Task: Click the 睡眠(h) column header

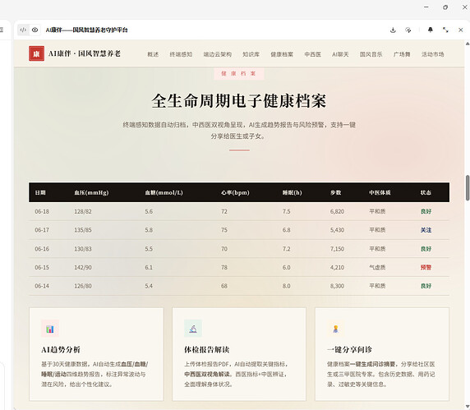Action: (292, 192)
